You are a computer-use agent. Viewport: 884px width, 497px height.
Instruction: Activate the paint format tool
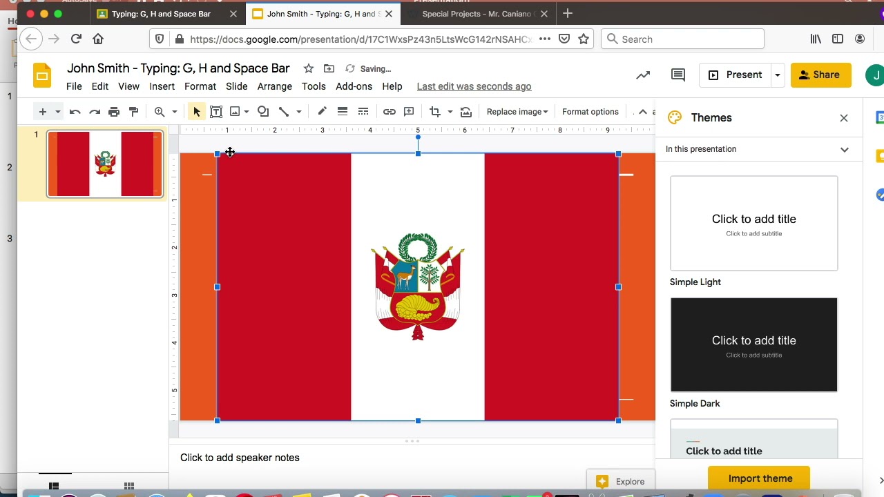(134, 112)
